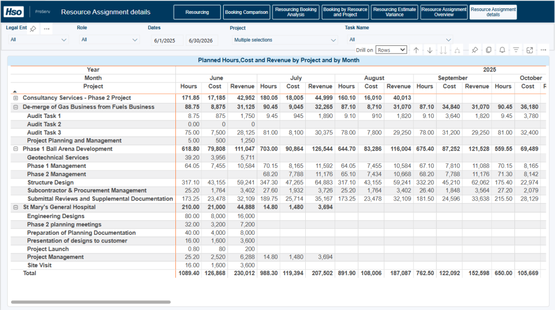Go to Booking Comparison page
Viewport: 555px width, 310px height.
click(247, 12)
